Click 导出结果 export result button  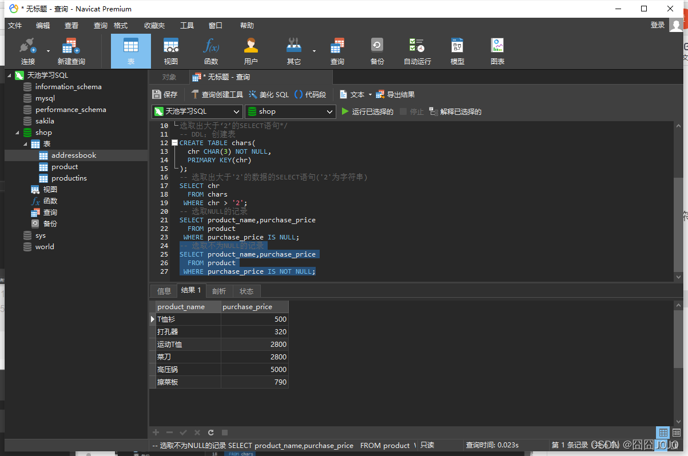coord(395,94)
